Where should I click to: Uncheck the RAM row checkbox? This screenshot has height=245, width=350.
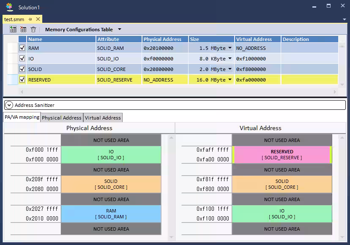[22, 48]
